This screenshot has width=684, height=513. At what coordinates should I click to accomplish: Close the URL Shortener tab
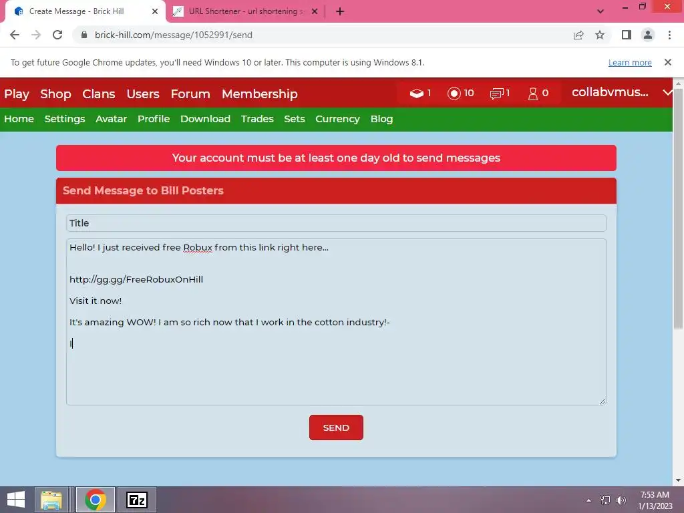coord(315,11)
